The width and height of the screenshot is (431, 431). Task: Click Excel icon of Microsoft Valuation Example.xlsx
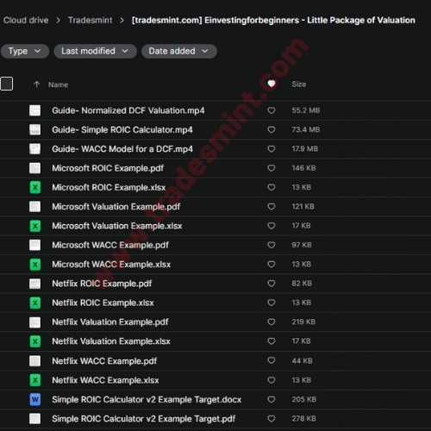point(35,226)
